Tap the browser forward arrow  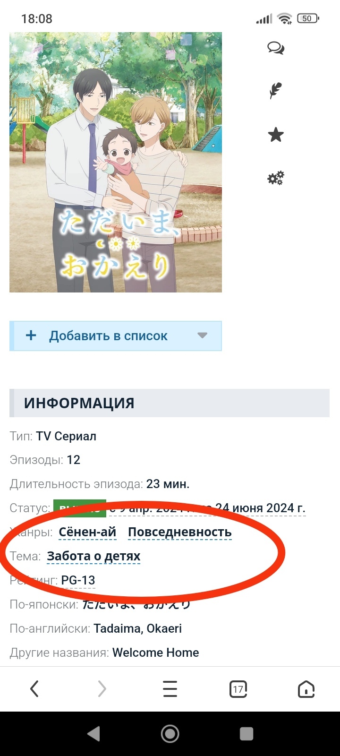(102, 689)
